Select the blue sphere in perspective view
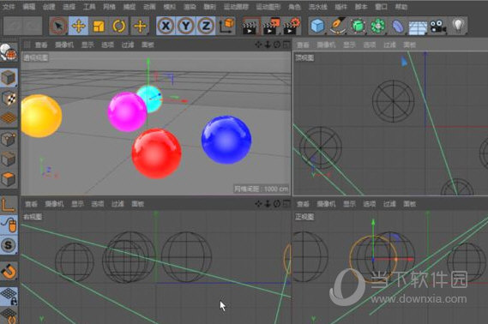Image resolution: width=488 pixels, height=324 pixels. (226, 140)
